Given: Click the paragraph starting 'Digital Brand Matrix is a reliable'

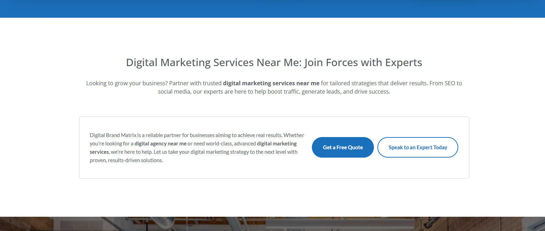Looking at the screenshot, I should 197,148.
